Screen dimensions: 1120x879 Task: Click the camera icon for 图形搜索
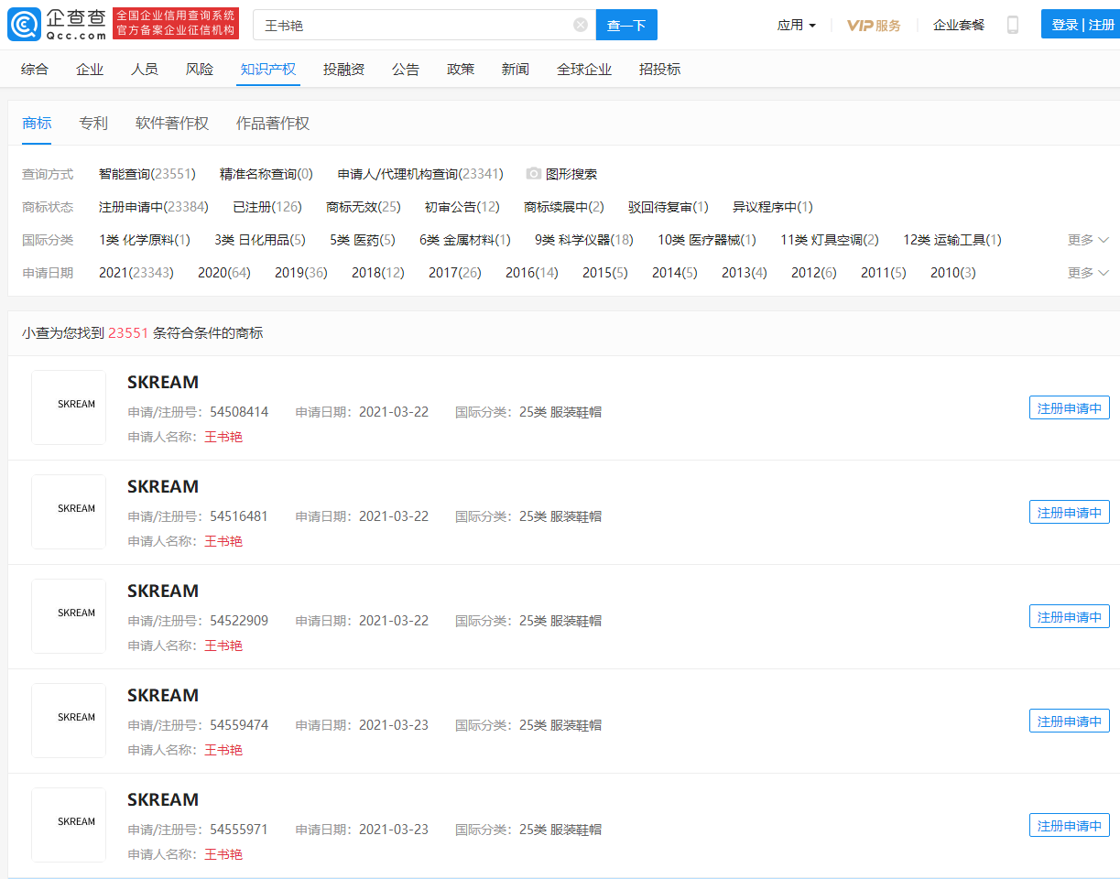[x=534, y=173]
